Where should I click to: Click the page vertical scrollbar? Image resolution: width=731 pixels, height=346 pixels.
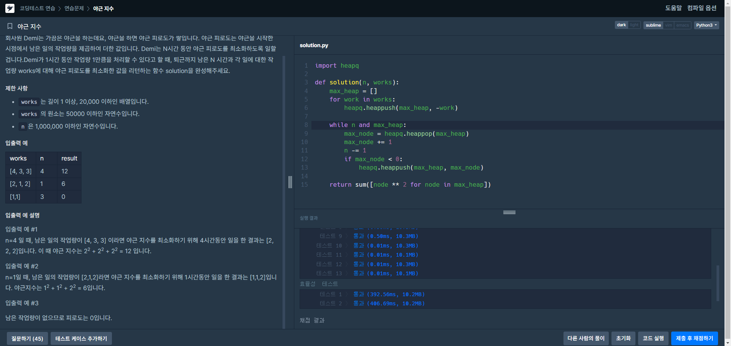coord(728,173)
